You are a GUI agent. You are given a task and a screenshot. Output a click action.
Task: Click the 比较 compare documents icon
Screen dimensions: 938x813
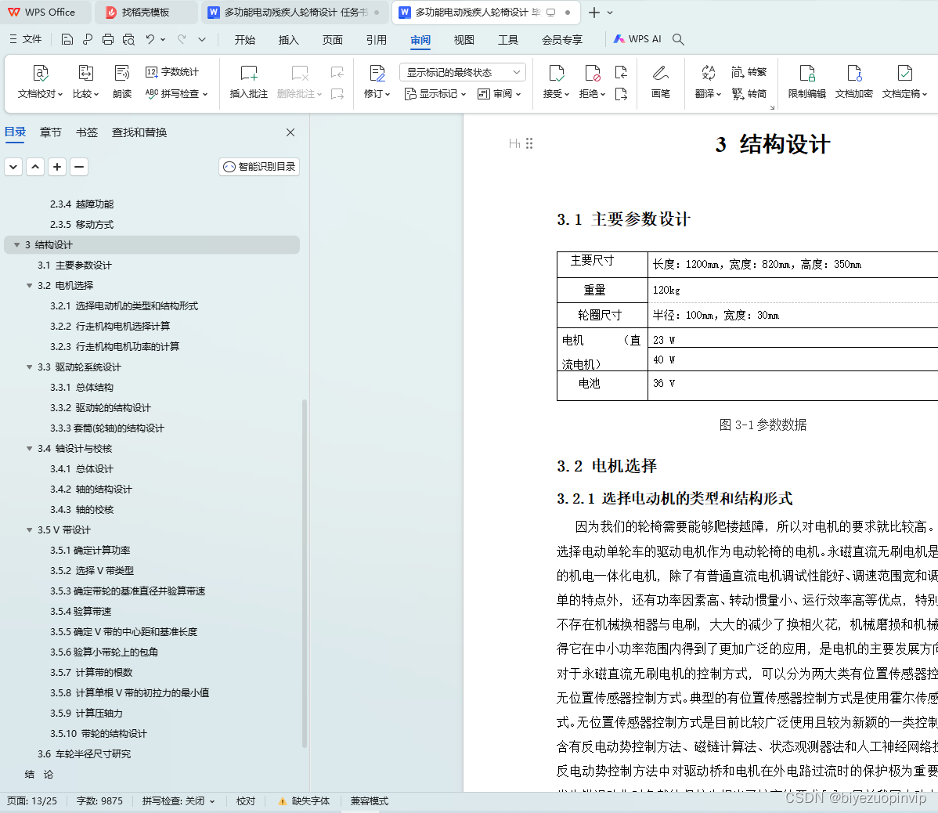coord(85,81)
